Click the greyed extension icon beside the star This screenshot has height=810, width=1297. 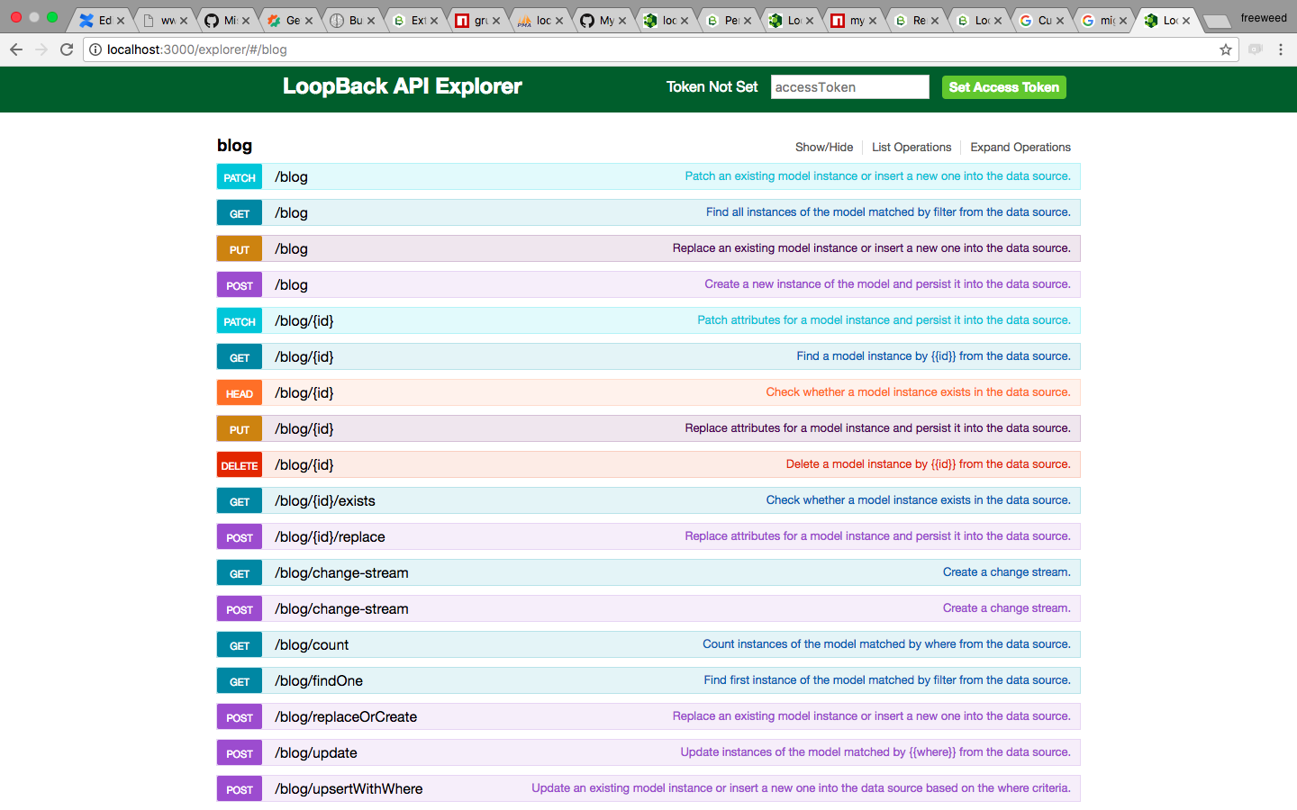click(x=1256, y=49)
